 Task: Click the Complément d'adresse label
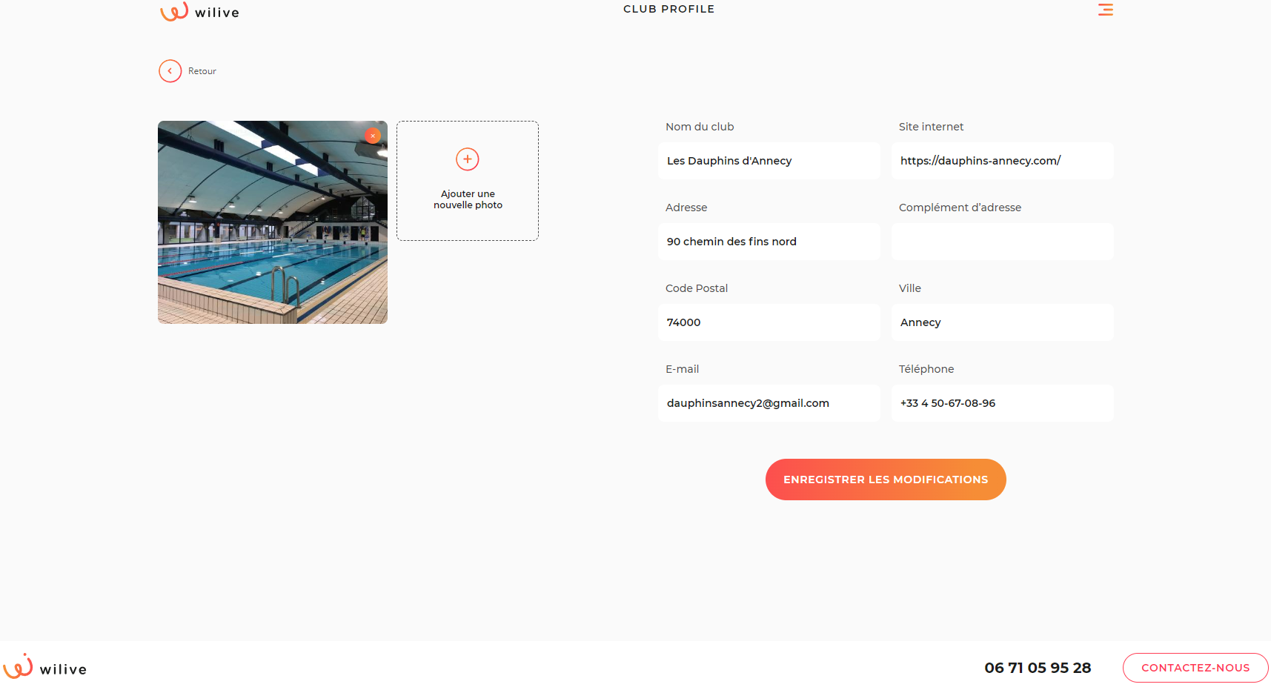960,208
